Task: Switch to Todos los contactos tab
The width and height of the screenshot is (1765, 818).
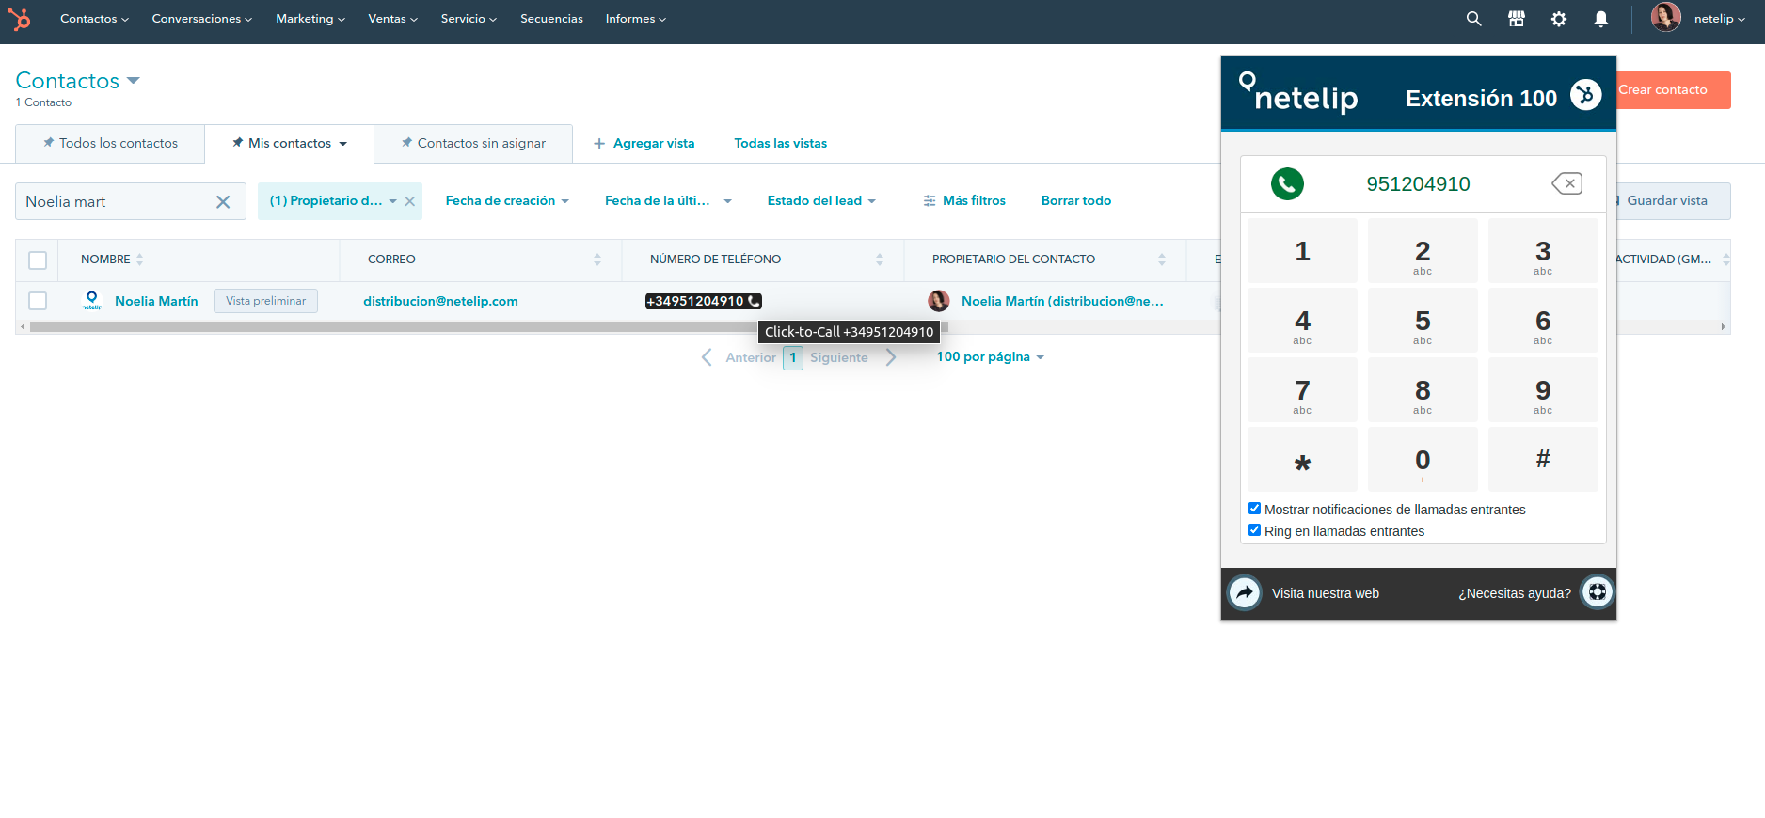Action: [110, 144]
